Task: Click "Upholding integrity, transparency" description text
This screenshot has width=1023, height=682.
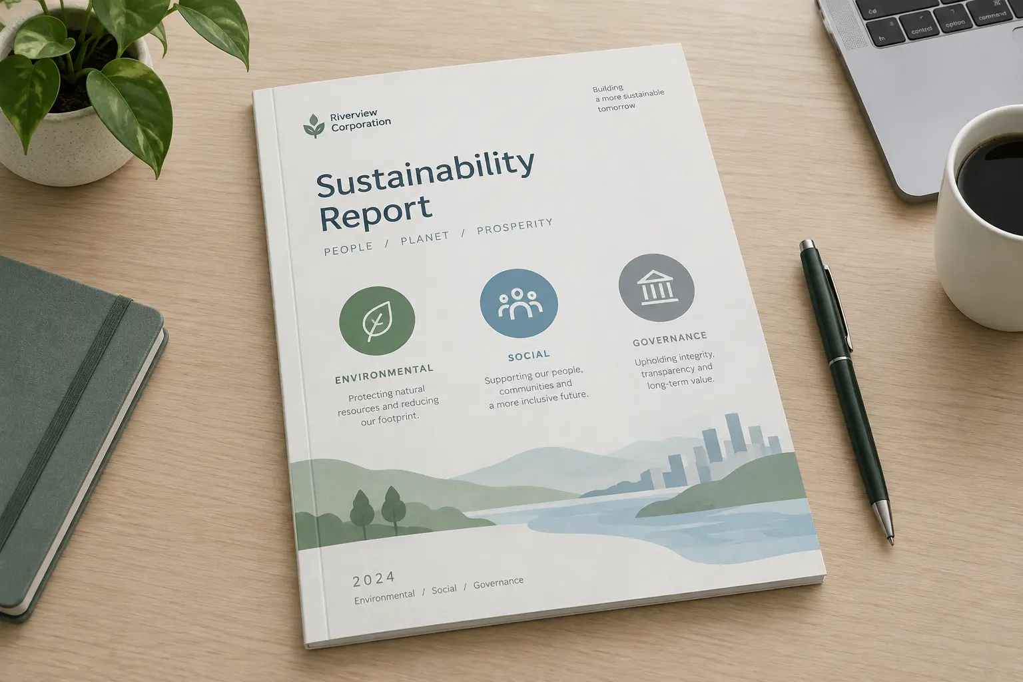Action: tap(675, 370)
